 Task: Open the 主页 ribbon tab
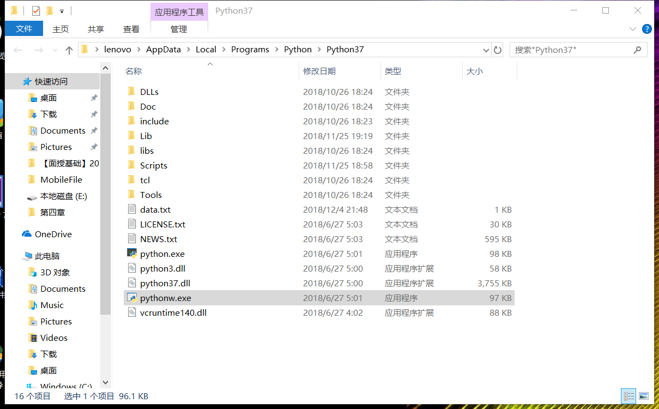coord(61,29)
